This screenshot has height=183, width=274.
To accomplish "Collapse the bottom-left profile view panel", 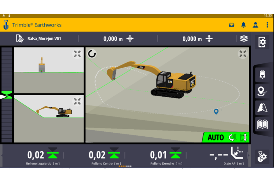I will 77,101.
